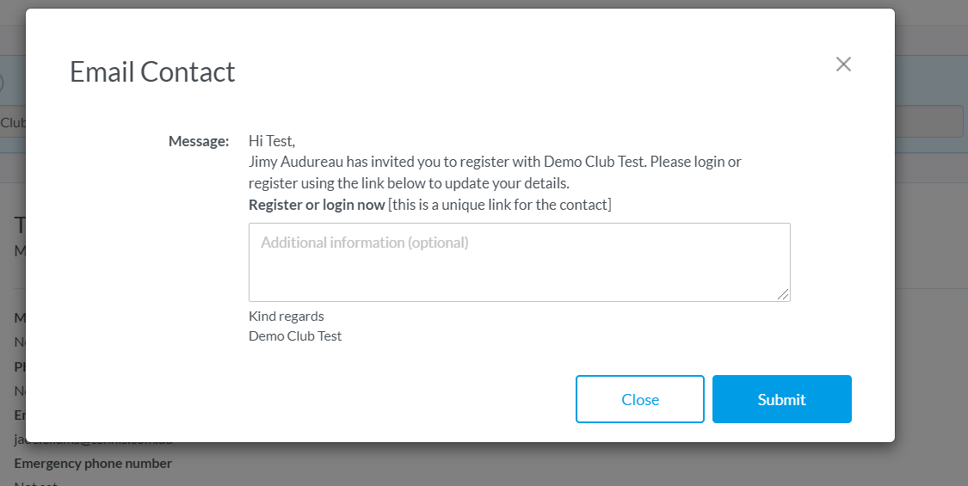Select the Email Contact dialog heading
Image resolution: width=968 pixels, height=486 pixels.
(152, 71)
